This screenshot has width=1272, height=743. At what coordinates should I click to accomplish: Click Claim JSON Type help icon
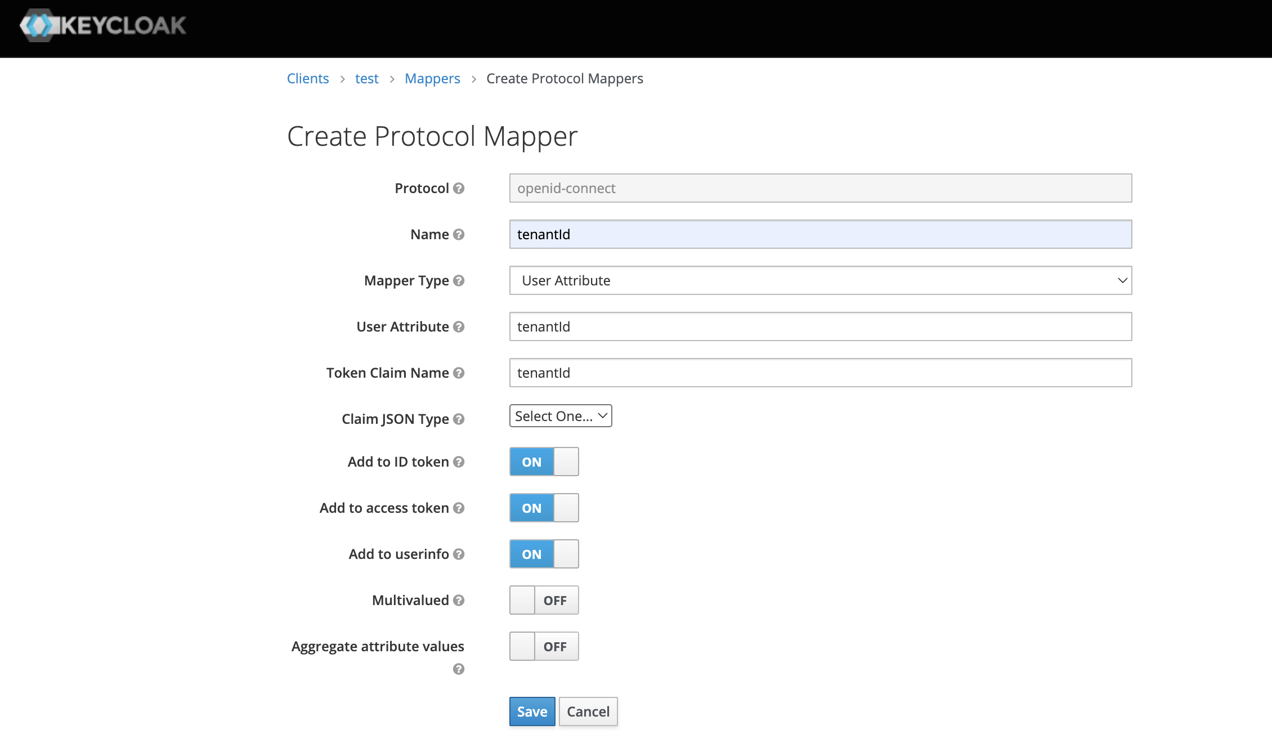coord(459,419)
